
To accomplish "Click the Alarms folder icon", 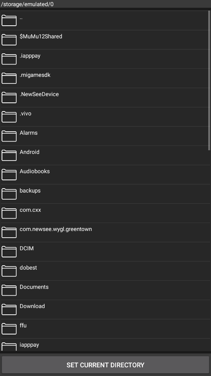I will tap(9, 136).
